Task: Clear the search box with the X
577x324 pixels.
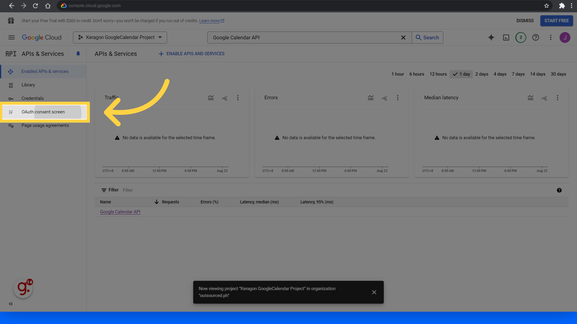Action: tap(403, 37)
